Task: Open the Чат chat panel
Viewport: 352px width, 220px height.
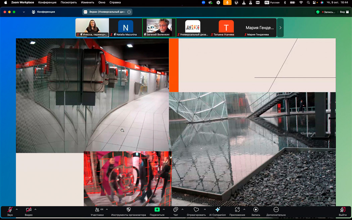Action: click(175, 211)
